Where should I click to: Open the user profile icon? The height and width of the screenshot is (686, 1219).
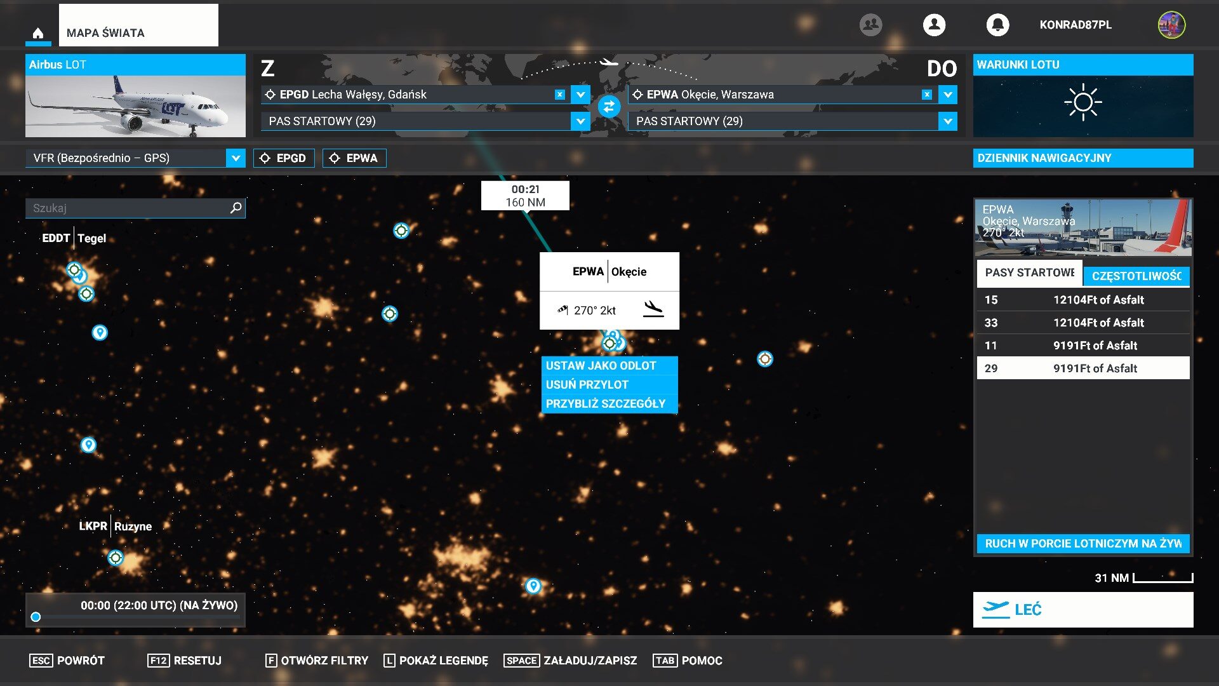934,25
